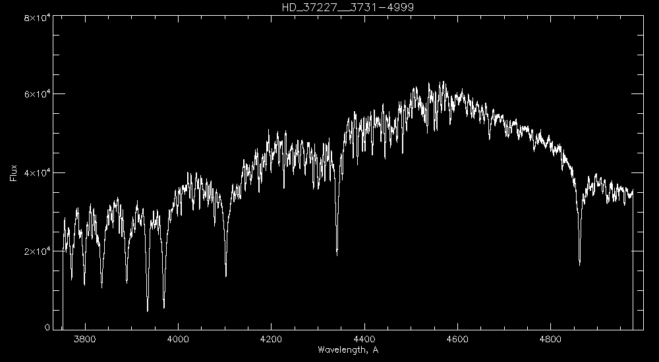Click the 4600 wavelength tick label
The width and height of the screenshot is (659, 362).
(457, 339)
